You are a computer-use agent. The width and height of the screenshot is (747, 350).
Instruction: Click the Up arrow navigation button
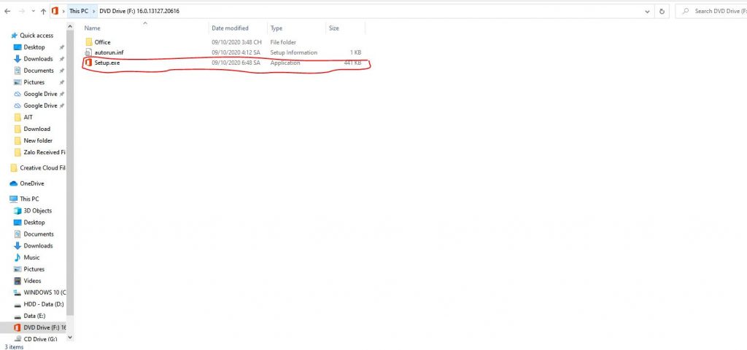click(43, 12)
